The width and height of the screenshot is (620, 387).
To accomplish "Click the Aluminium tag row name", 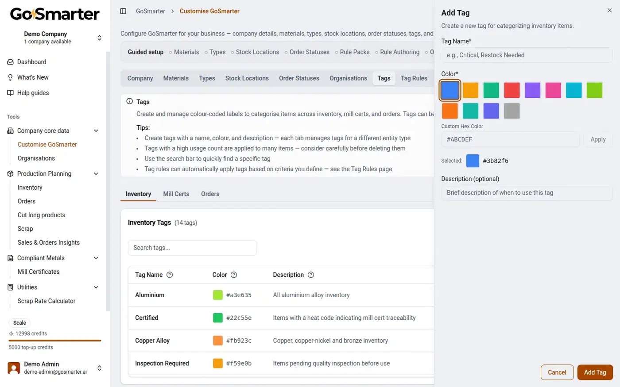I will [150, 295].
